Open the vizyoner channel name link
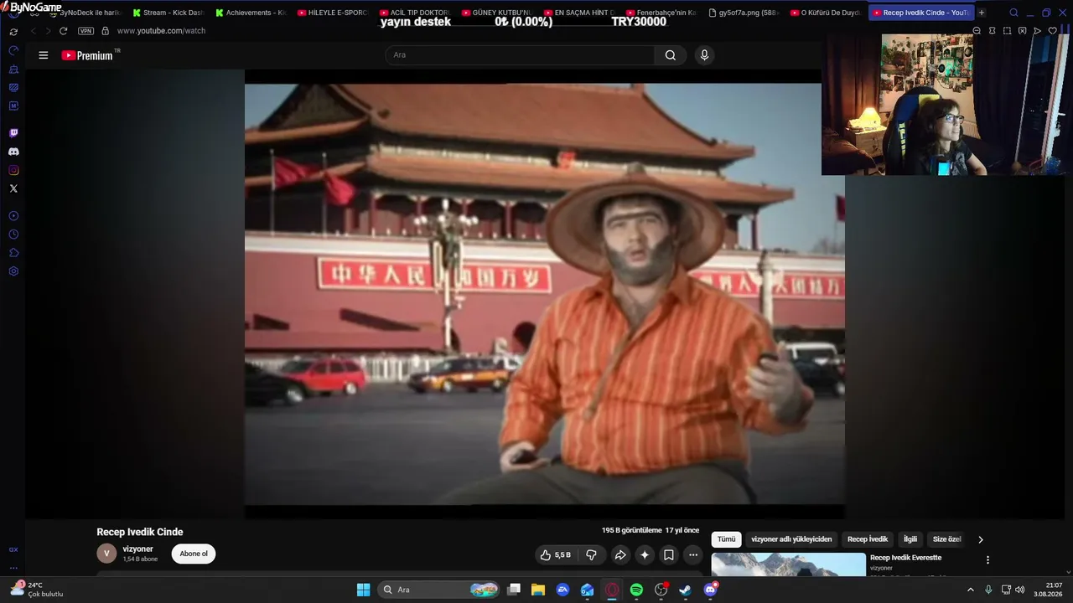1073x603 pixels. click(138, 549)
